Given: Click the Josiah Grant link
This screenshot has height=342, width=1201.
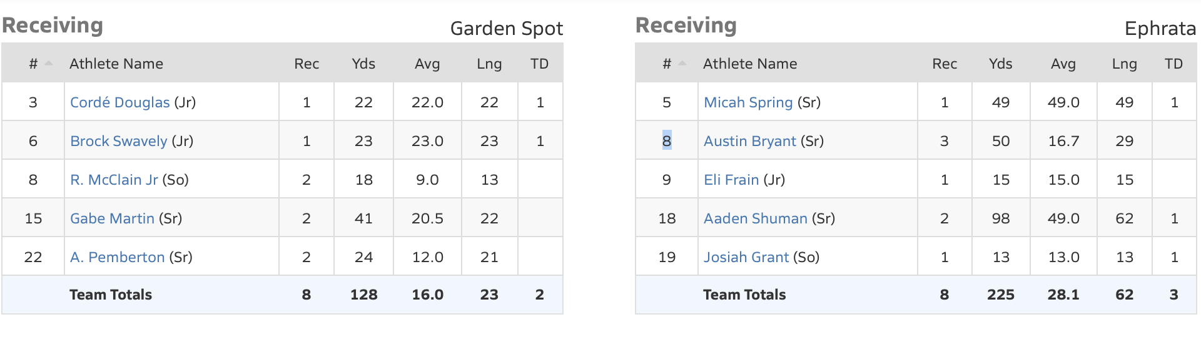Looking at the screenshot, I should coord(746,257).
